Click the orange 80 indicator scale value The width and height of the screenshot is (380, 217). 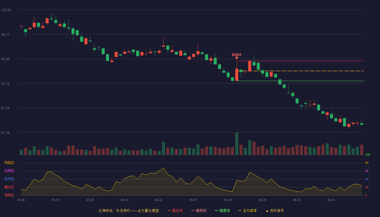pos(367,163)
